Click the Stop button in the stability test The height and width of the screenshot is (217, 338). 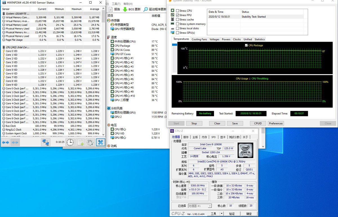194,123
